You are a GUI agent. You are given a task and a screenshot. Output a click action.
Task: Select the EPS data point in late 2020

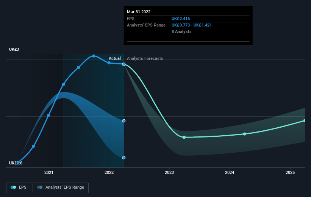coord(33,146)
